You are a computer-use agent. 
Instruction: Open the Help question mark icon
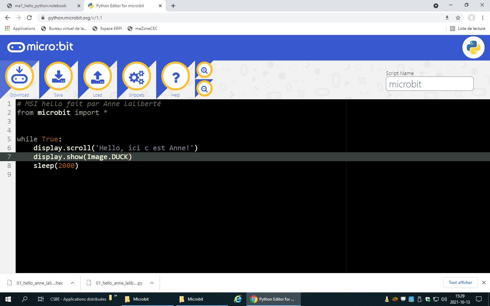[176, 76]
